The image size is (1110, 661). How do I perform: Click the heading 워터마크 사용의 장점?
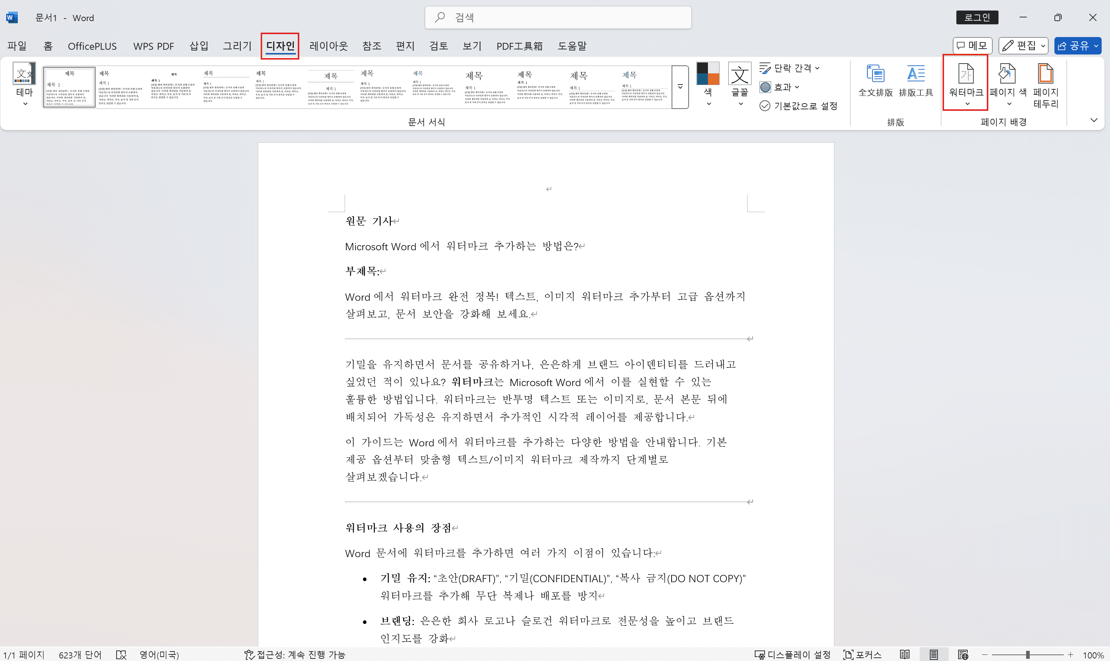(x=398, y=528)
